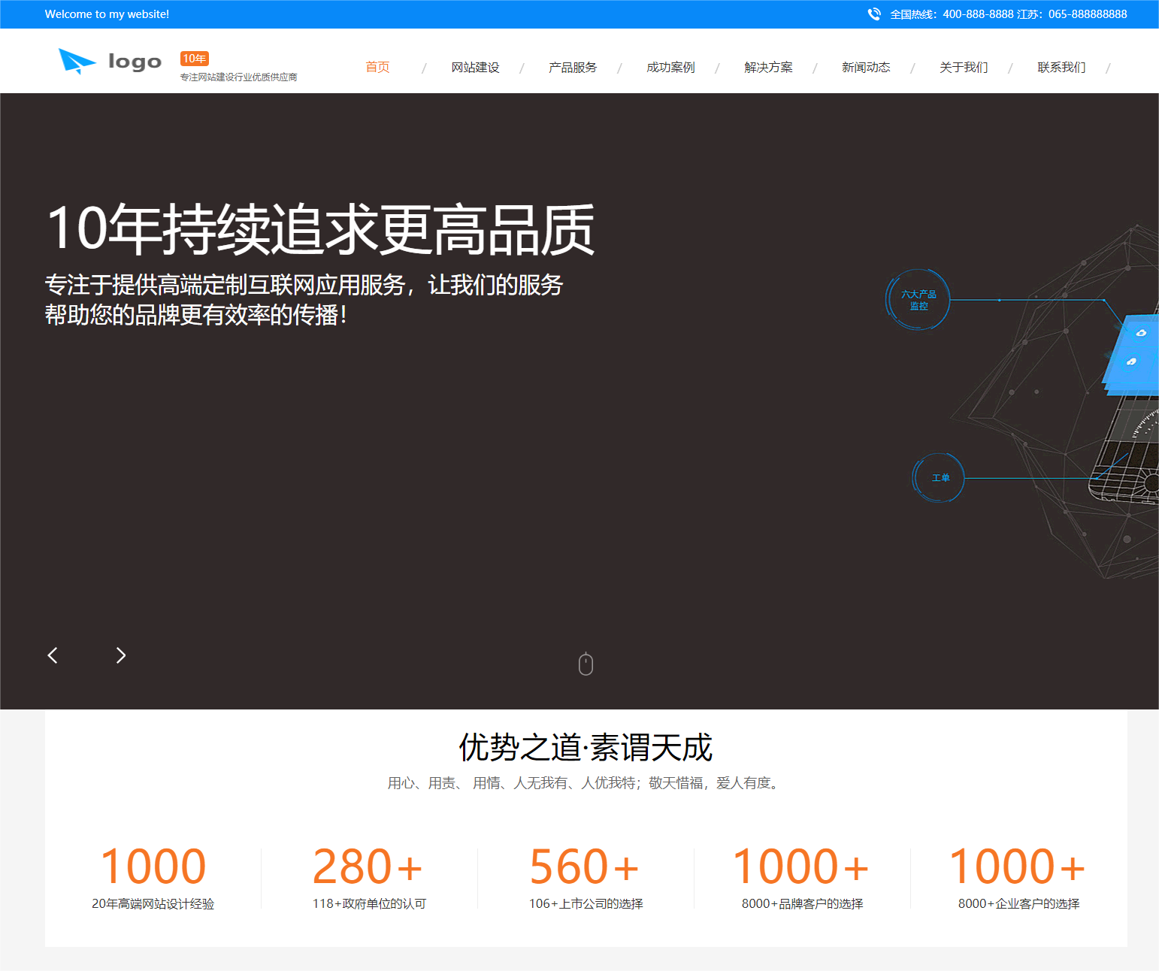Image resolution: width=1159 pixels, height=971 pixels.
Task: Click the 106+上市公司的选择 label
Action: [x=586, y=903]
